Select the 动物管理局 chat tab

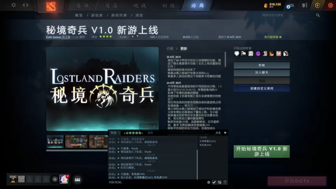click(133, 133)
